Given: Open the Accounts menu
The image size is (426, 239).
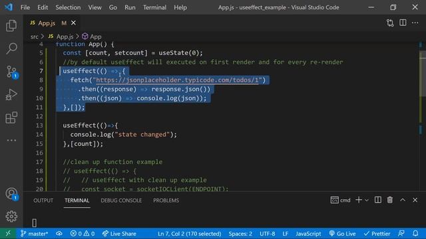Looking at the screenshot, I should pyautogui.click(x=11, y=193).
